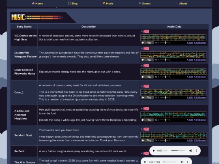Open Counterfeit Weapons Factory in fullscreen

click(200, 60)
